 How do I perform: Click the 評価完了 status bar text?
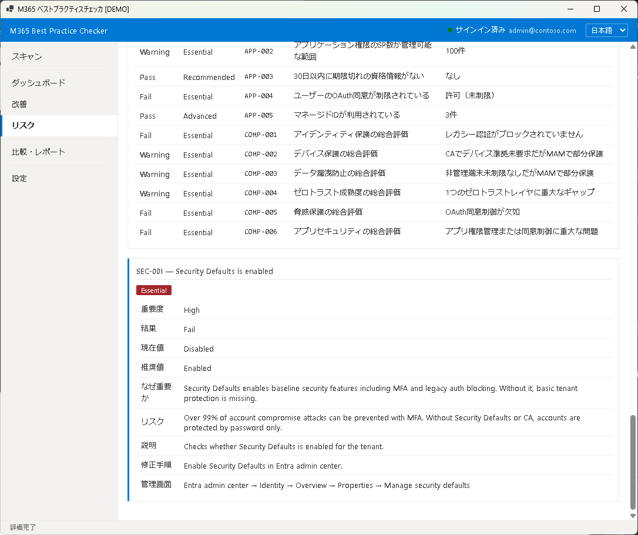[x=22, y=527]
